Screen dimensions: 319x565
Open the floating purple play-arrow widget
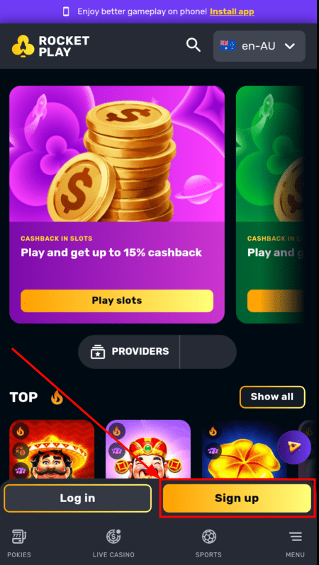pos(293,447)
